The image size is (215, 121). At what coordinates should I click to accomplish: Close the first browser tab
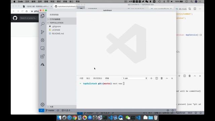tap(51, 6)
